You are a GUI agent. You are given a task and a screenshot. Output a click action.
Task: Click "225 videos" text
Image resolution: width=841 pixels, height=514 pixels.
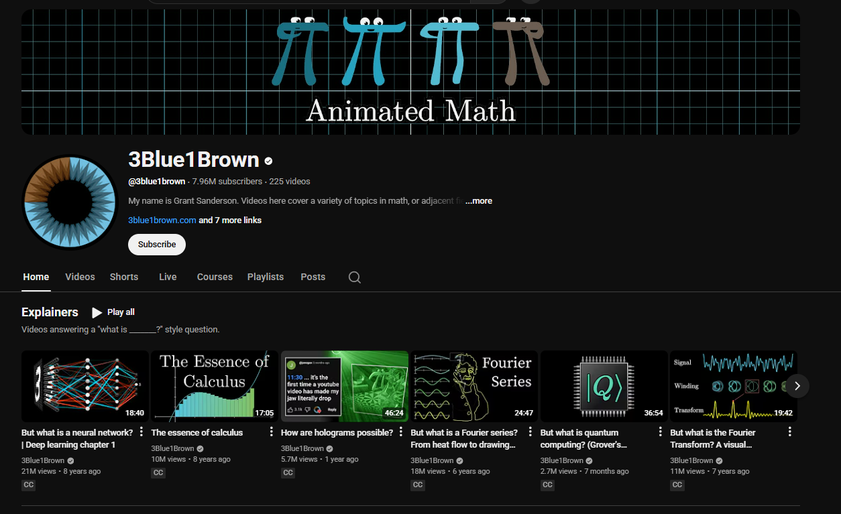click(290, 182)
